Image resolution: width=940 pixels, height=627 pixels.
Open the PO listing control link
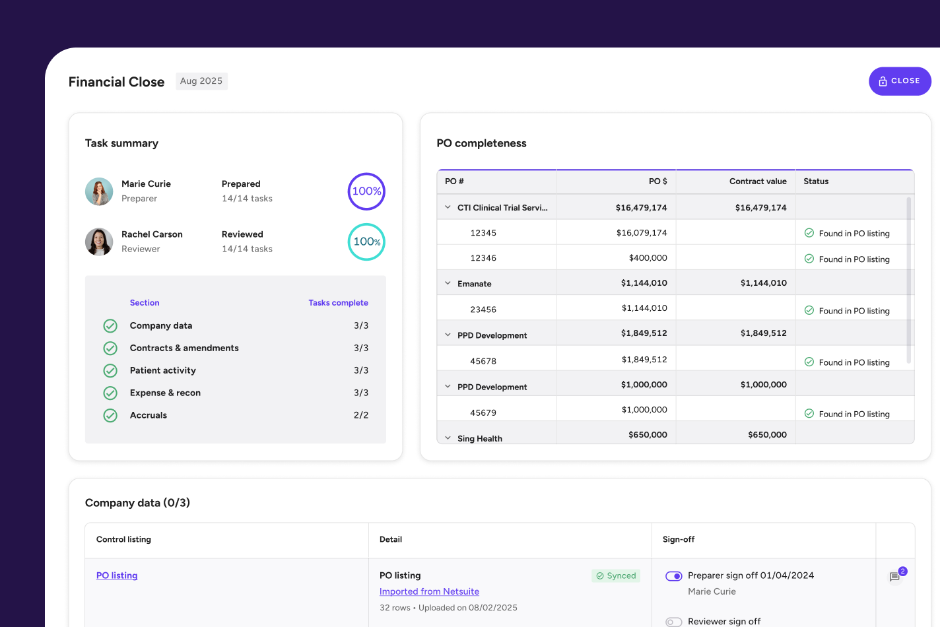(x=117, y=576)
